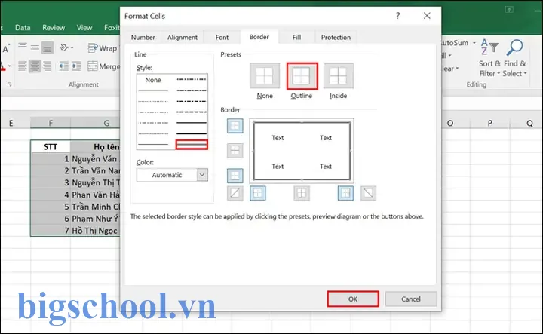Toggle the bottom border button
The image size is (543, 334).
(235, 176)
